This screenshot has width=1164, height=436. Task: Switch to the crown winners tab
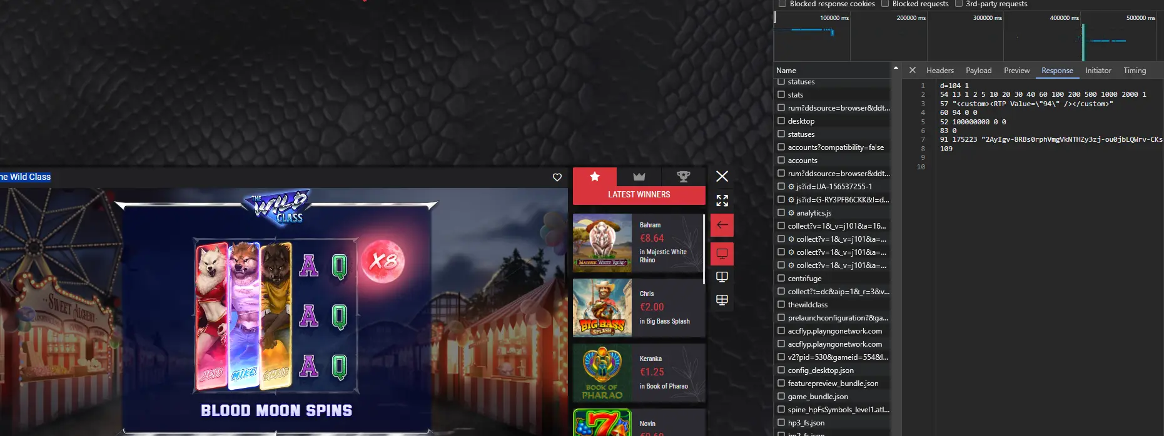(x=639, y=177)
